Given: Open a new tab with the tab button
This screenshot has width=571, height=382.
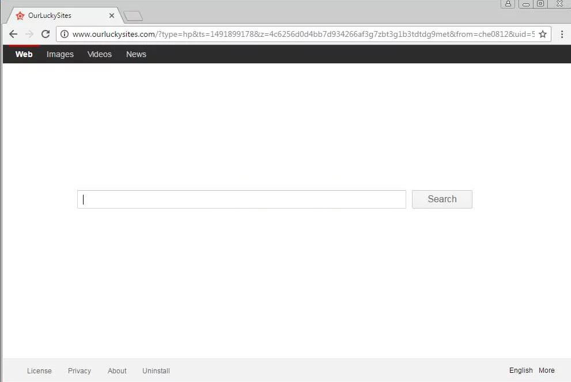Looking at the screenshot, I should point(133,16).
